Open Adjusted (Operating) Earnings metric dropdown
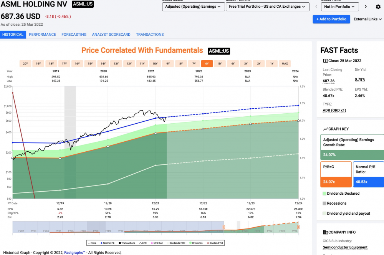The height and width of the screenshot is (255, 384). point(193,7)
